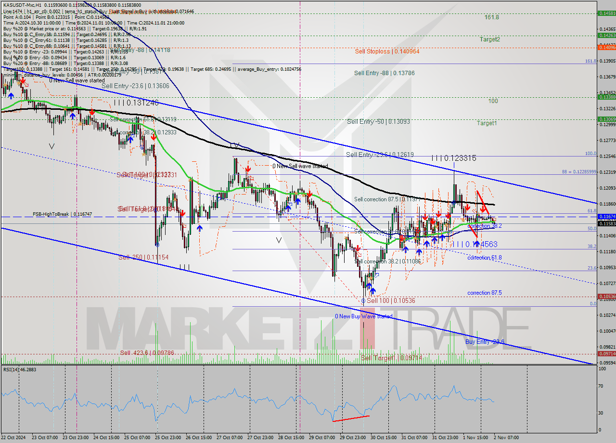Select the 2 Nov 07:00 time label

pyautogui.click(x=506, y=438)
